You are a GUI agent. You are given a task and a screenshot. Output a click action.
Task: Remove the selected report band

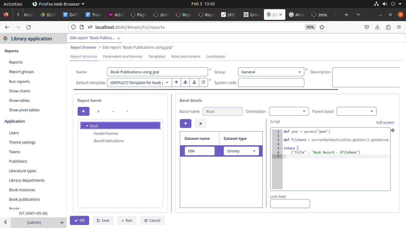click(x=98, y=111)
